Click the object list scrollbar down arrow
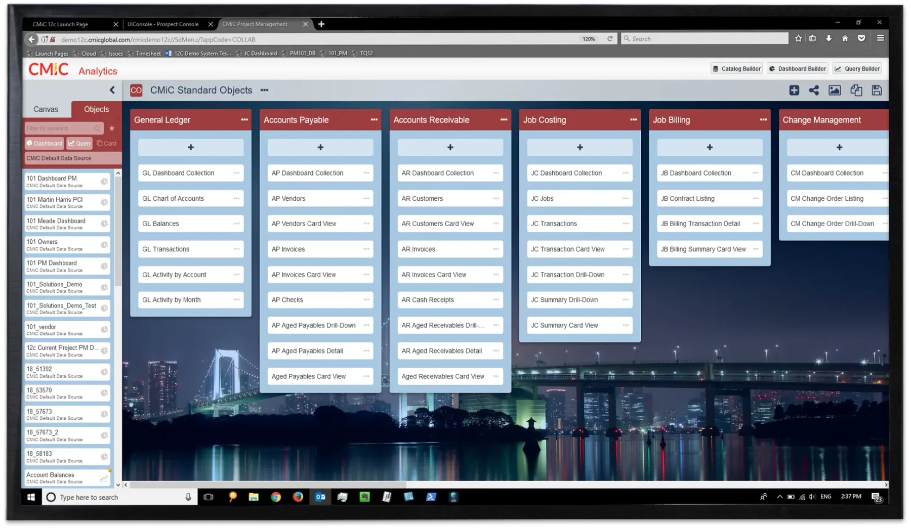Image resolution: width=911 pixels, height=531 pixels. tap(118, 484)
